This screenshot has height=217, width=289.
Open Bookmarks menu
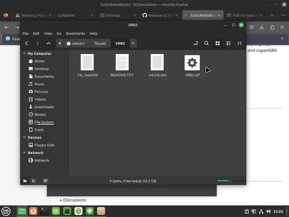click(76, 33)
